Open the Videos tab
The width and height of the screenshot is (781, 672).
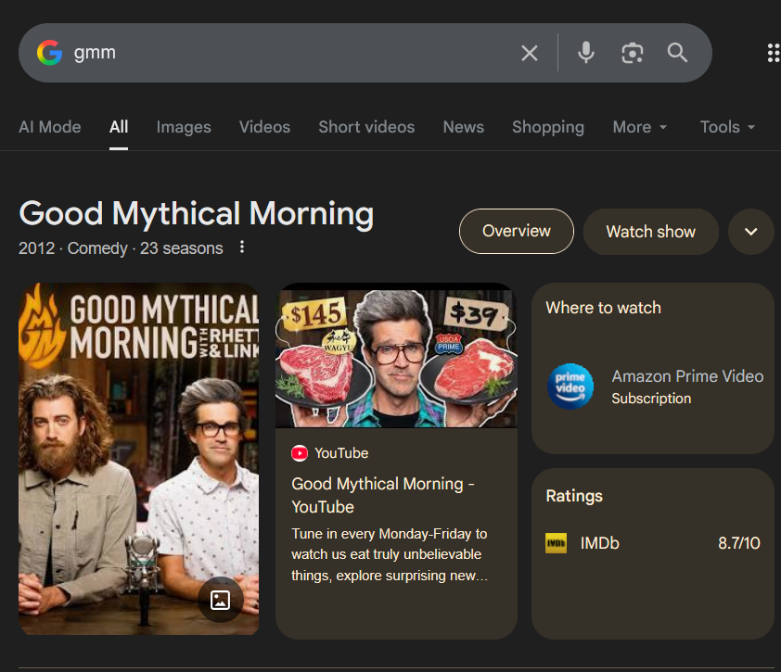pyautogui.click(x=264, y=127)
